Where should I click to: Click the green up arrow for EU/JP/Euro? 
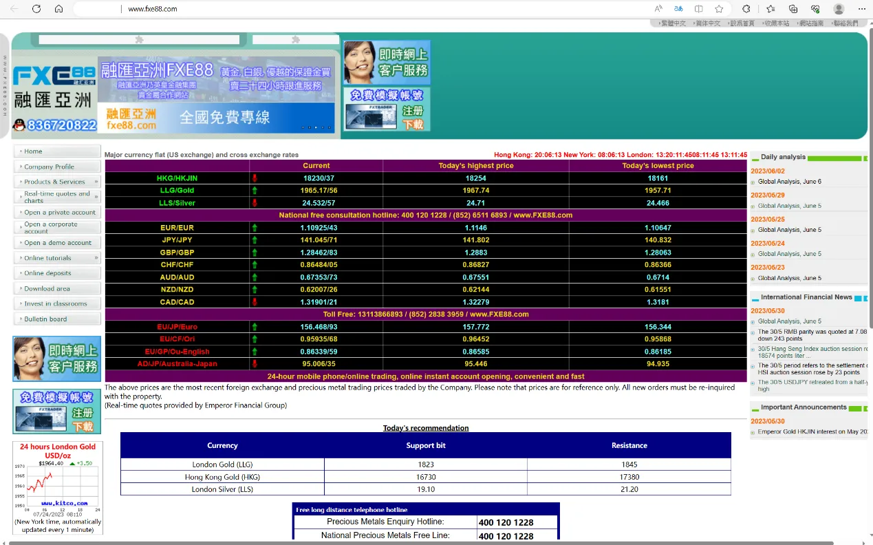click(x=255, y=327)
